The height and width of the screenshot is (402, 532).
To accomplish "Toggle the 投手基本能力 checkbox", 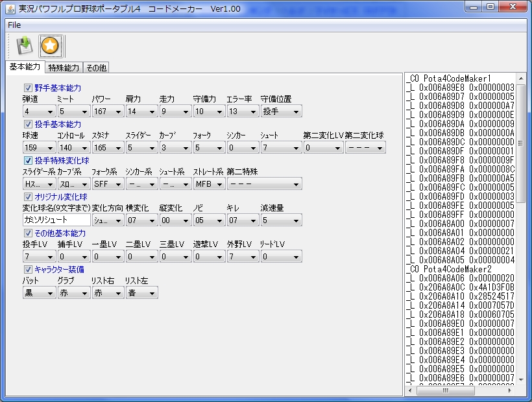I will (x=28, y=124).
